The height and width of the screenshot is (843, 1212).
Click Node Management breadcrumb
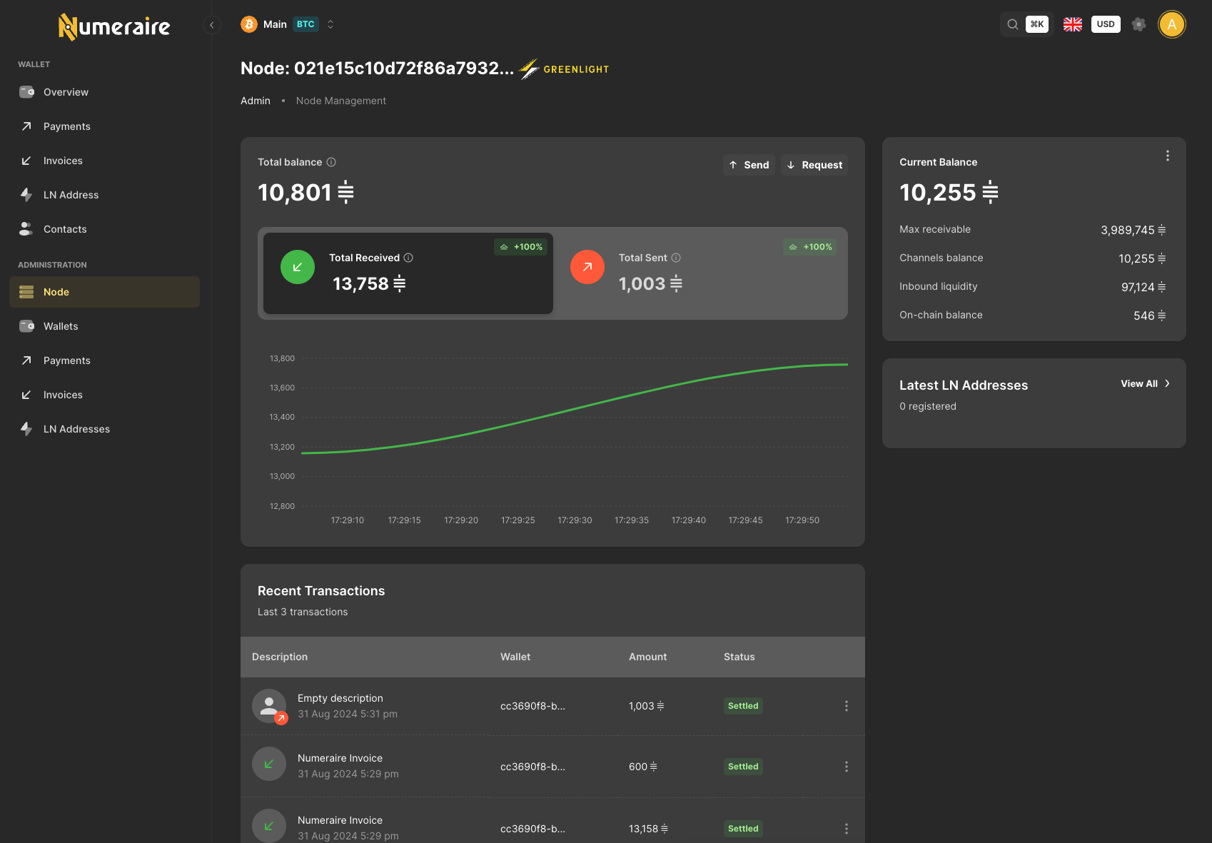[341, 101]
